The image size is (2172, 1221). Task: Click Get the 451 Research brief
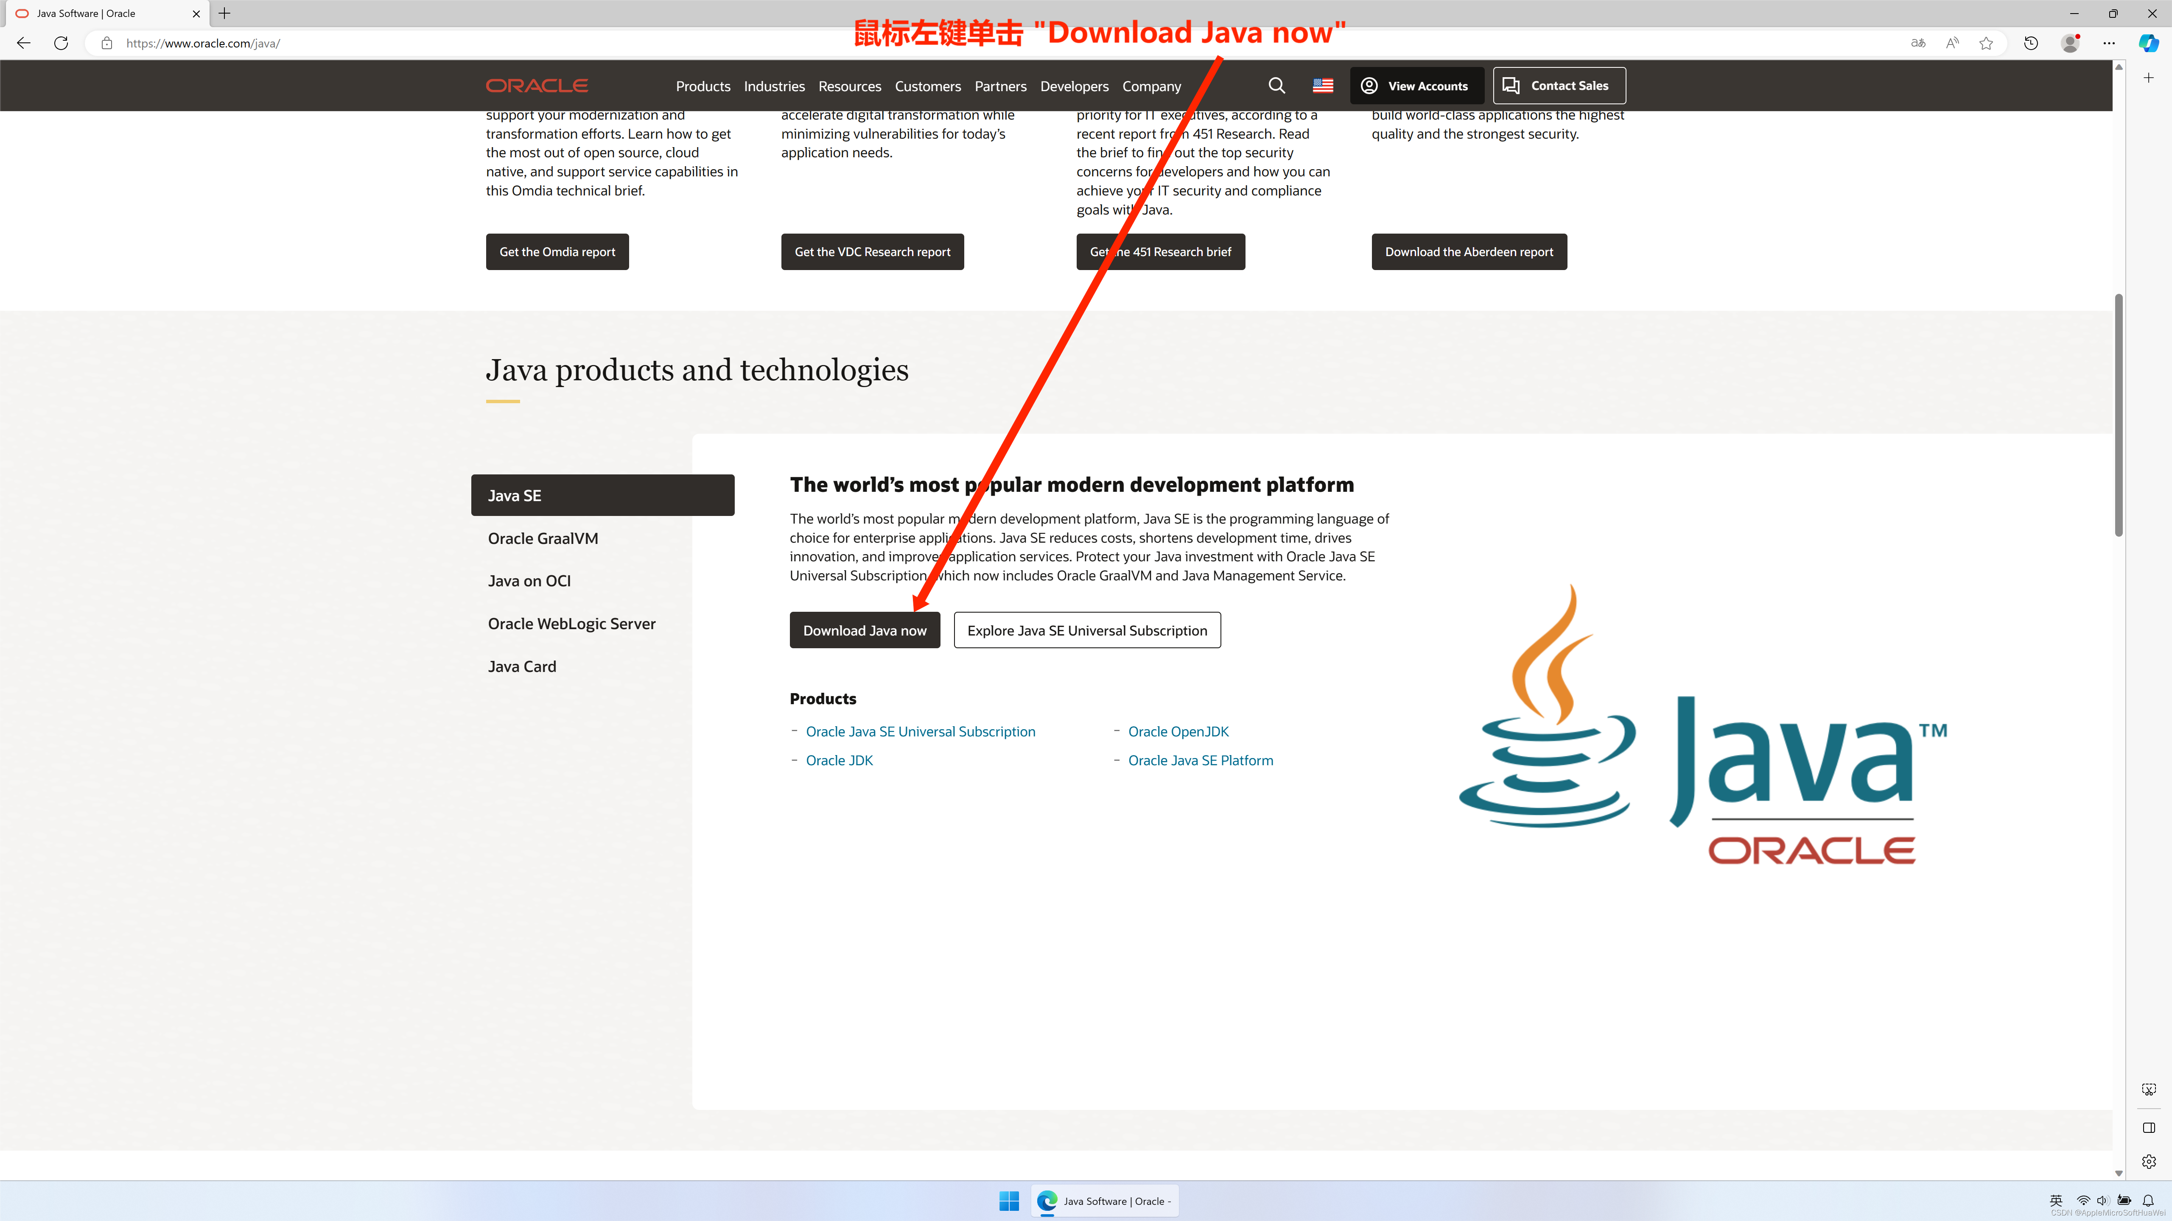pos(1160,251)
